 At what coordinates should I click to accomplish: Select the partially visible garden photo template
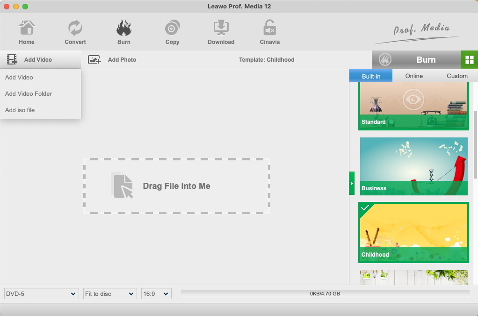click(x=413, y=277)
